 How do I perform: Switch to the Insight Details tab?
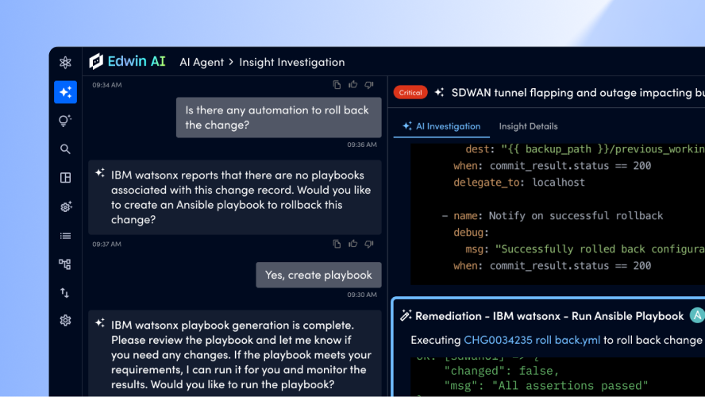tap(528, 126)
